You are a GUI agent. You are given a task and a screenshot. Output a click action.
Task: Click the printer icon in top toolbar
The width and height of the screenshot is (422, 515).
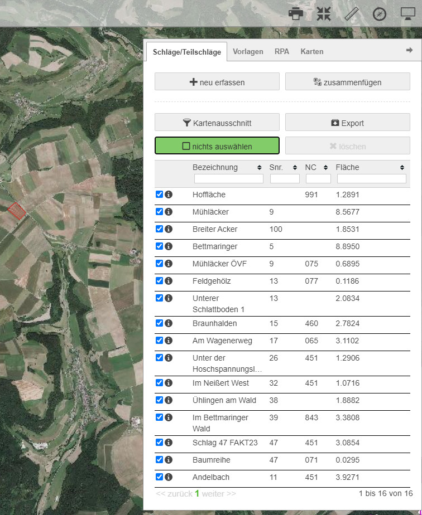pyautogui.click(x=296, y=14)
